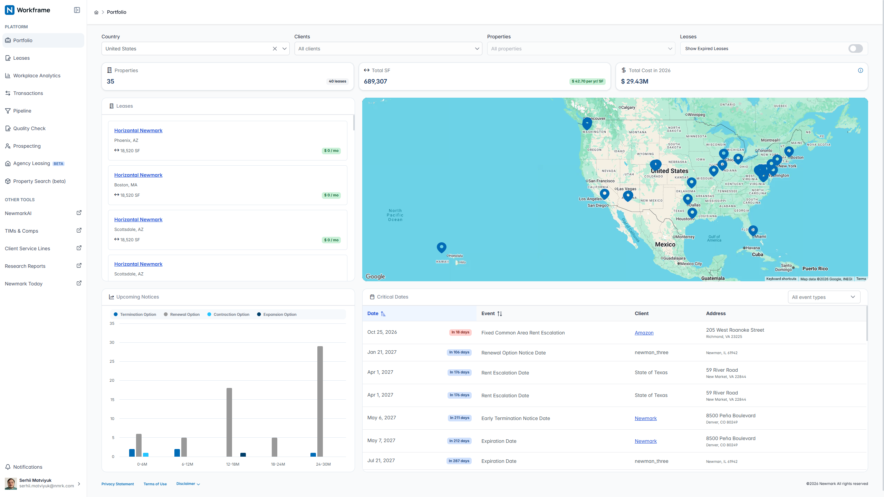Click the Honolulu map pin
The image size is (884, 497).
pyautogui.click(x=441, y=247)
